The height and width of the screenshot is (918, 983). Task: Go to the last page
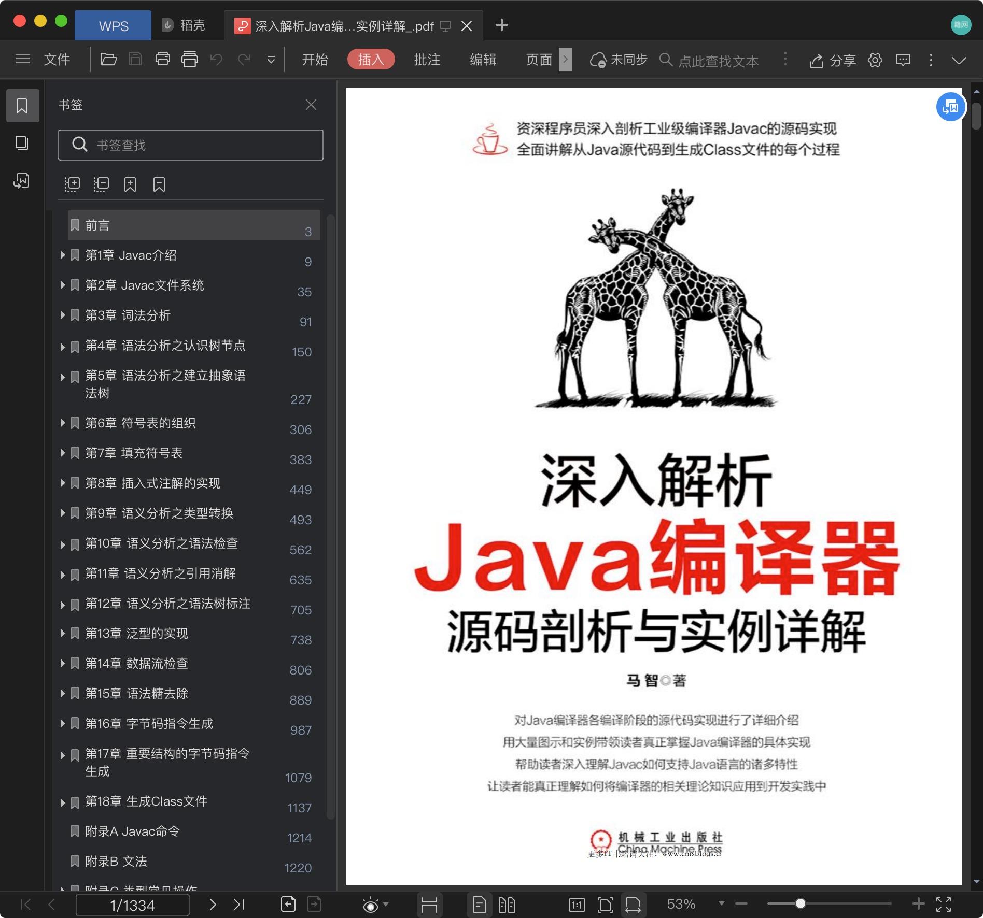[239, 905]
